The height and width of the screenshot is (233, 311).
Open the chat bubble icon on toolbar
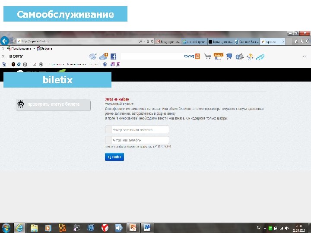229,57
